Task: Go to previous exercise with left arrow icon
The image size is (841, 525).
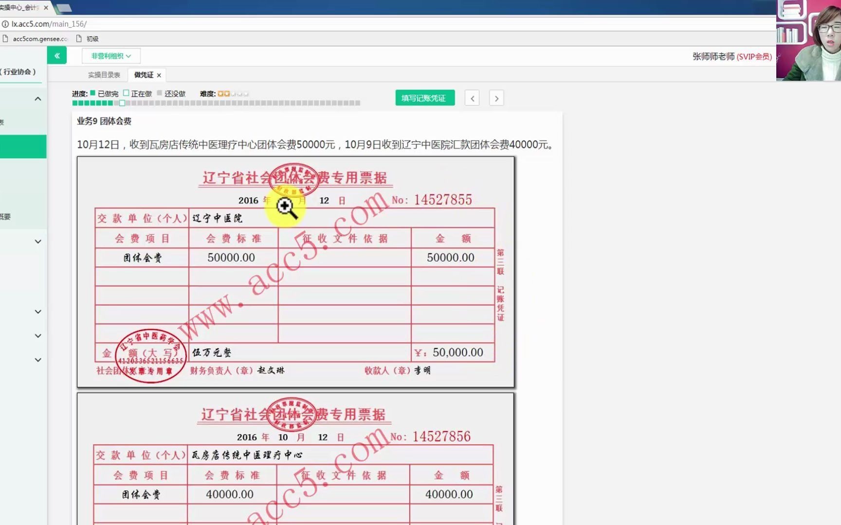Action: [x=472, y=98]
